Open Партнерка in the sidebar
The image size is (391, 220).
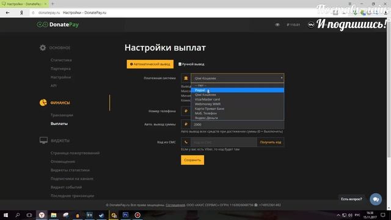(60, 68)
